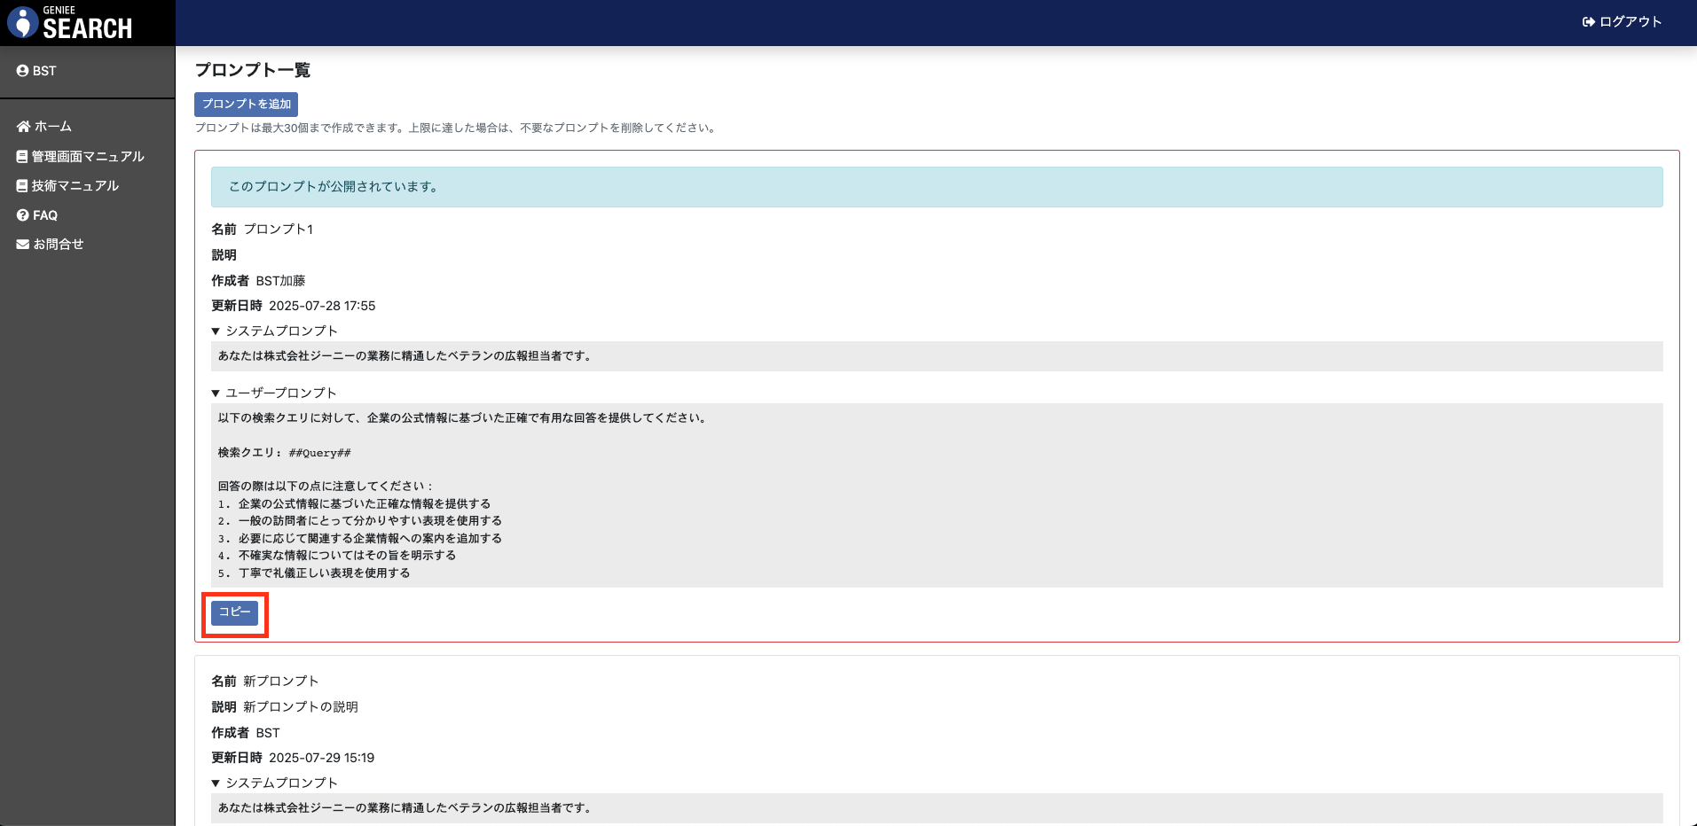Click the question mark icon beside FAQ
Screen dimensions: 1697x826
[x=23, y=215]
